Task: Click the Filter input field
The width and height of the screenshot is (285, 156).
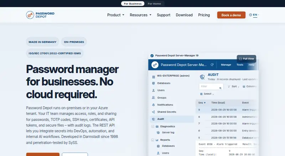Action: click(211, 87)
